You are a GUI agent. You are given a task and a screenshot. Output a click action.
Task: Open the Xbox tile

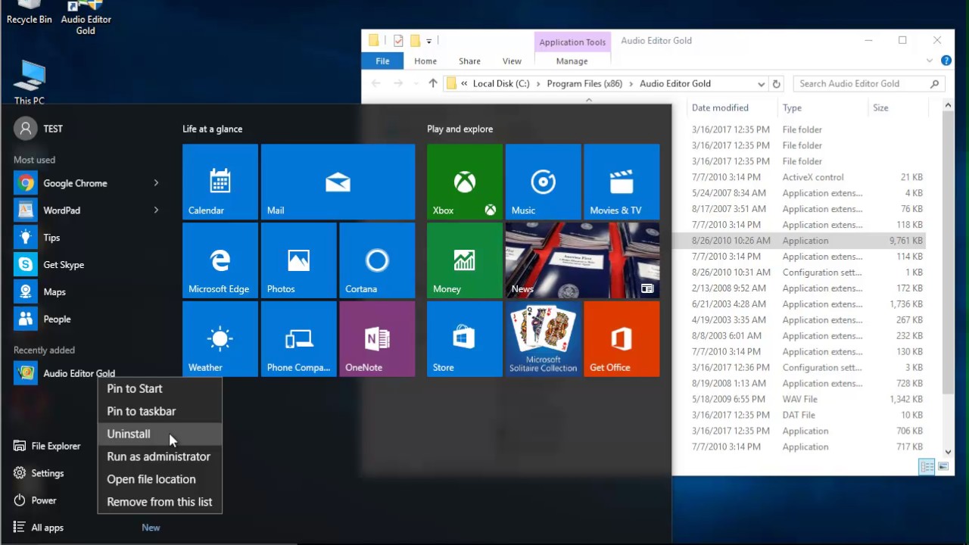465,182
